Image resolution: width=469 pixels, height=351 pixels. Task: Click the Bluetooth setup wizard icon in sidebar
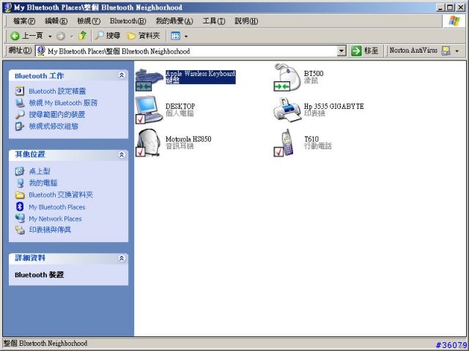pos(20,91)
